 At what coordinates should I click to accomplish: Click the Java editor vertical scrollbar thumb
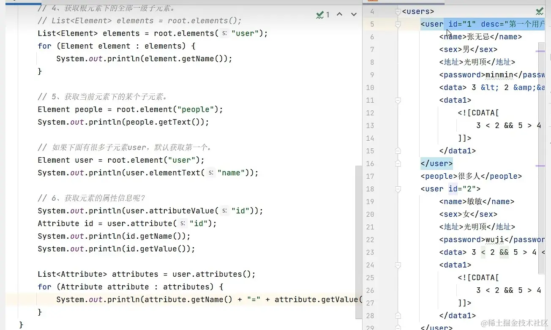tap(359, 242)
